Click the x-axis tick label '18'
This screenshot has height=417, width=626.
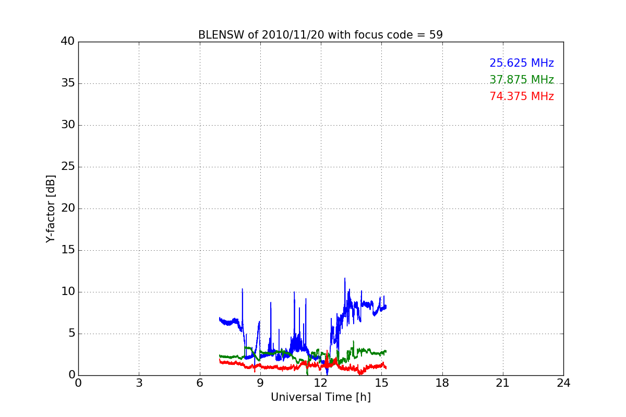tap(442, 383)
